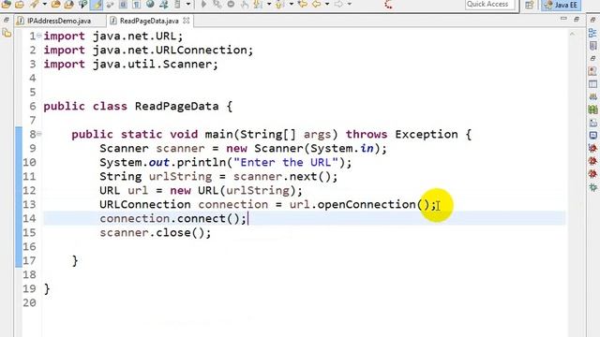
Task: Open the green Data Source Explorer icon
Action: [592, 110]
